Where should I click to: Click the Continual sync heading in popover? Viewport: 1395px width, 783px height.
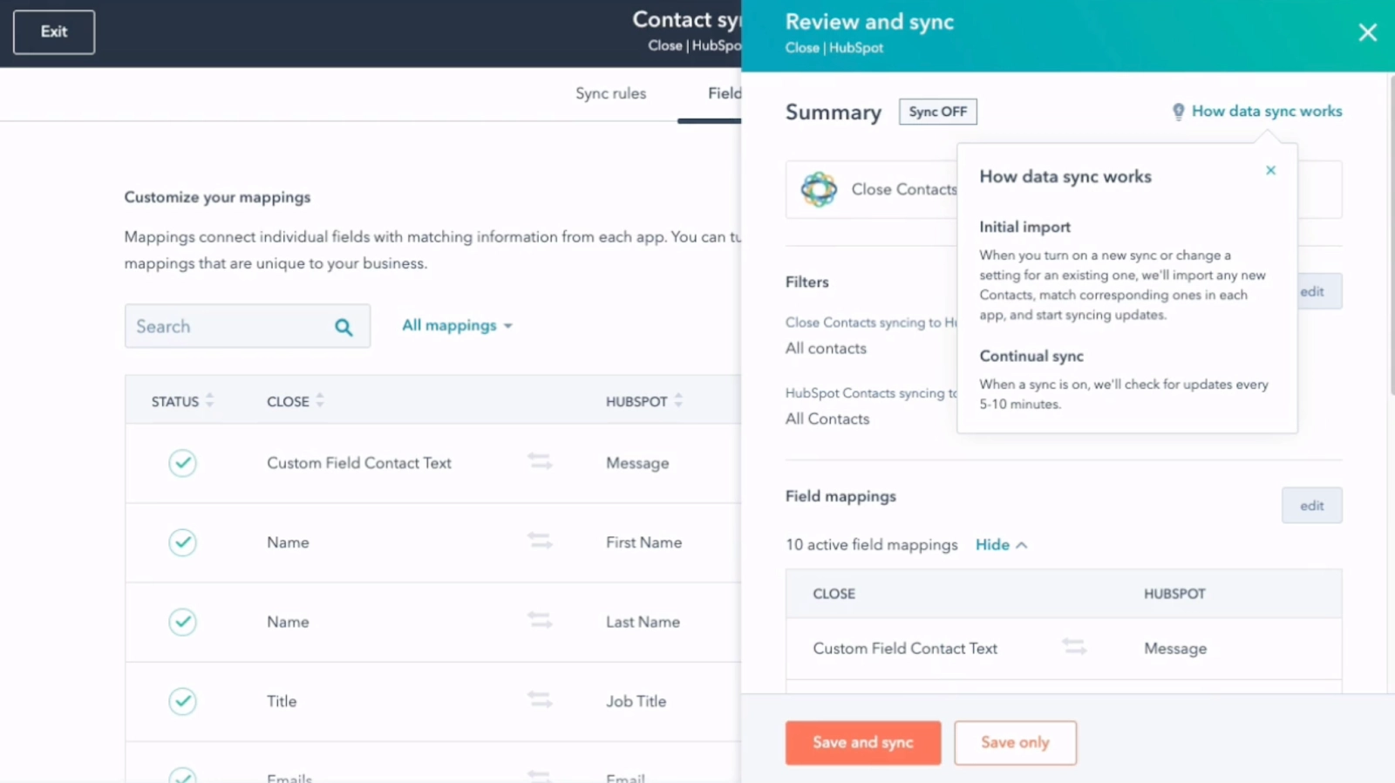tap(1031, 356)
